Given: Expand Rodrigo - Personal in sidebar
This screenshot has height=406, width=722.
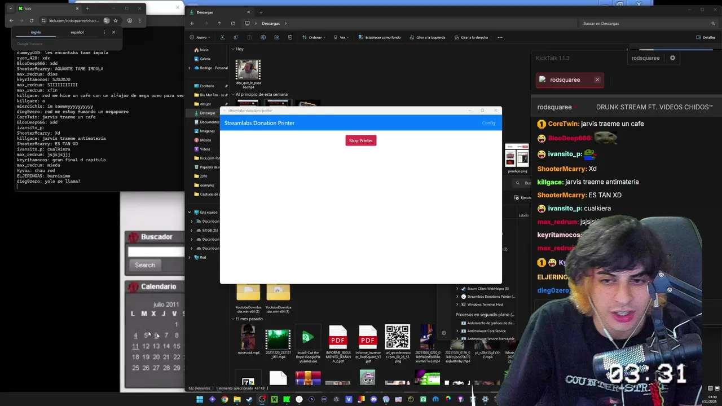Looking at the screenshot, I should click(190, 68).
